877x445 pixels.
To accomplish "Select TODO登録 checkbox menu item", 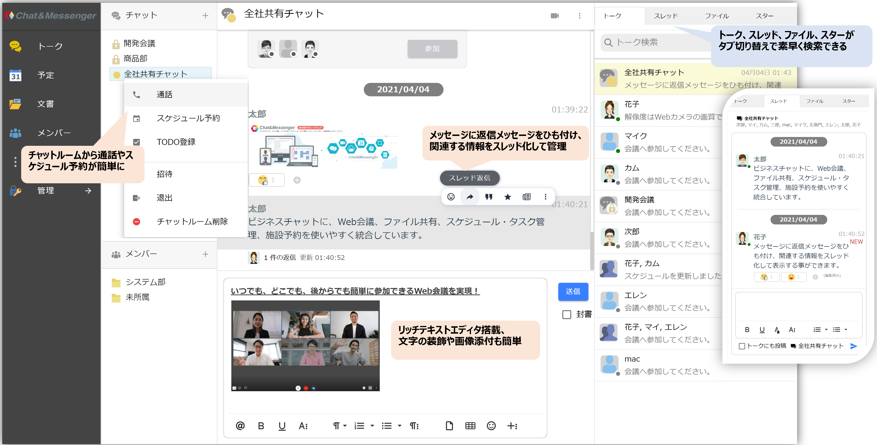I will (176, 142).
